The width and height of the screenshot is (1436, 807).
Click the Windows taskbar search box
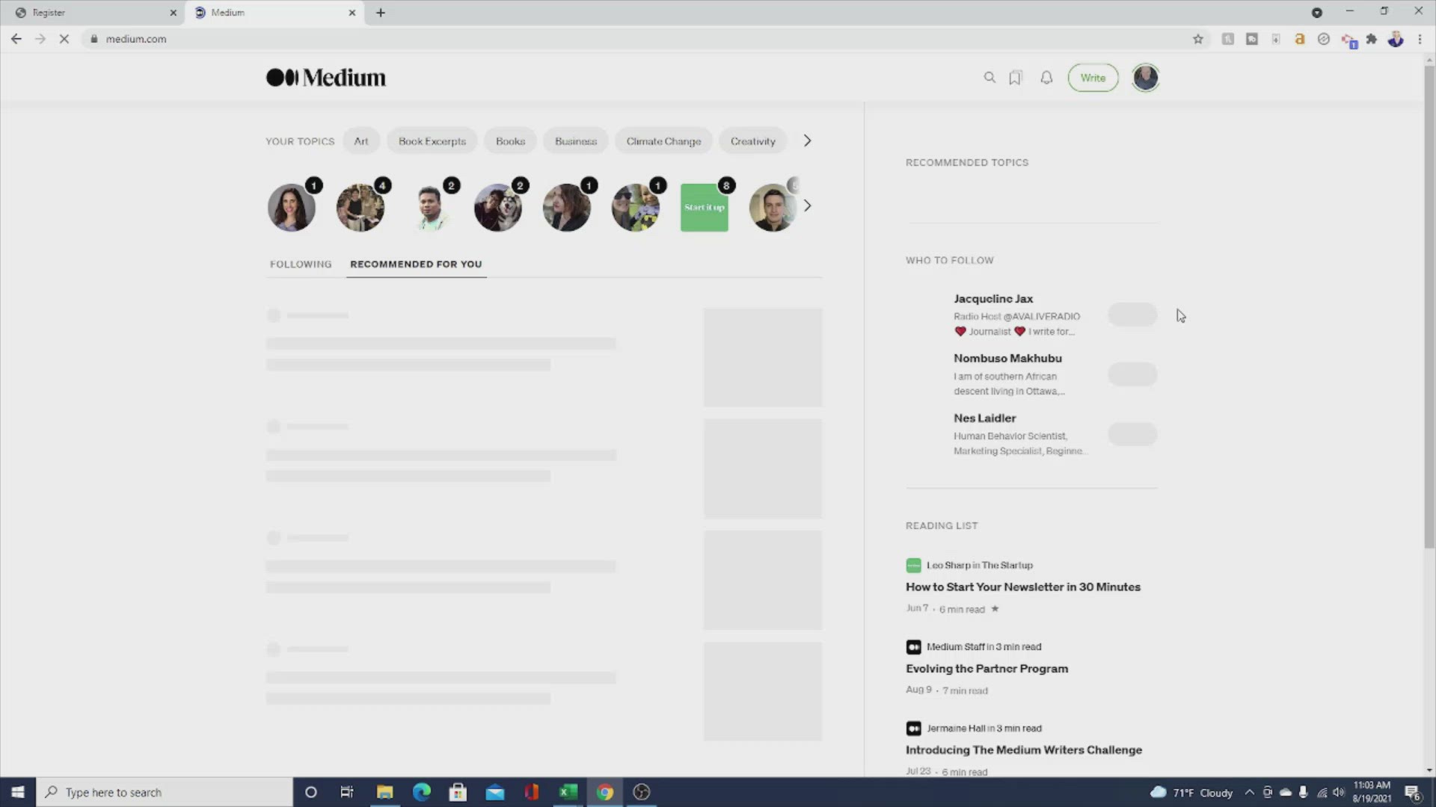point(165,792)
